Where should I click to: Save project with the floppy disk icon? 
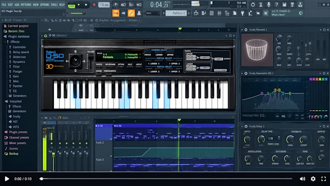tap(284, 4)
